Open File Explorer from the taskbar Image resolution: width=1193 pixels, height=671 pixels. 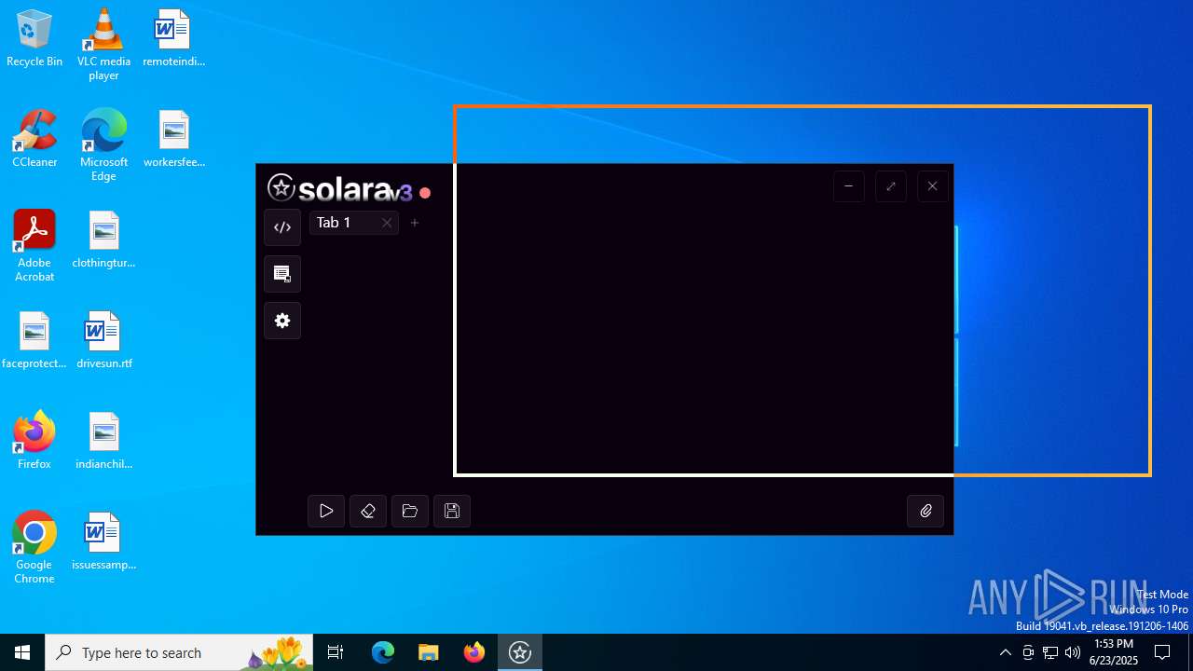point(429,652)
